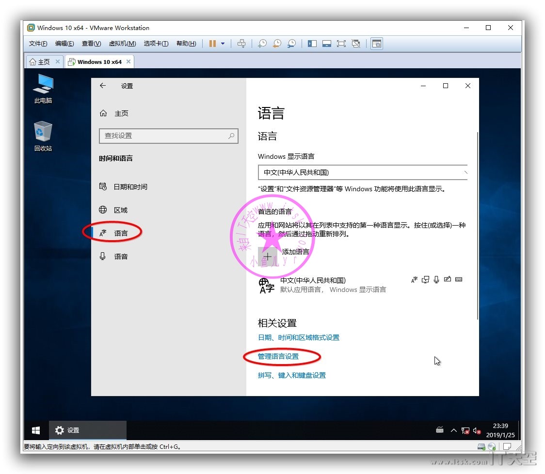This screenshot has width=545, height=474.
Task: Maximize the Settings window
Action: [x=446, y=86]
